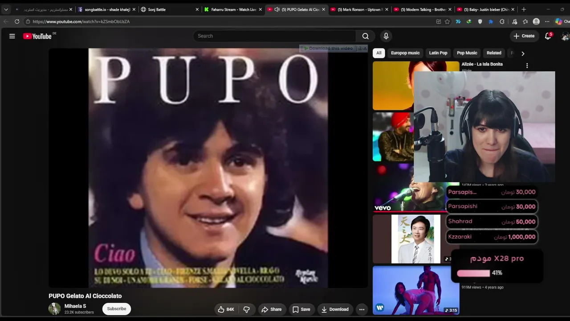
Task: Open the vevo singer video thumbnail
Action: (410, 187)
